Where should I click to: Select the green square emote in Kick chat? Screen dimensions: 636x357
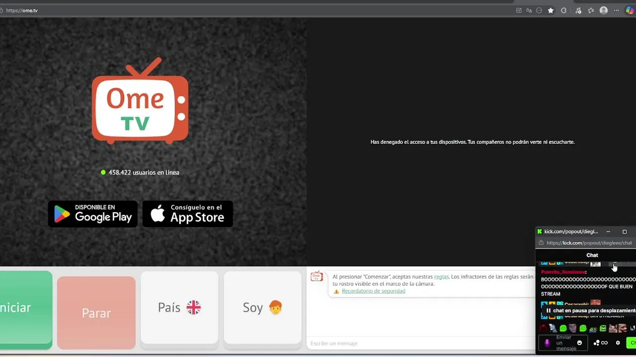pyautogui.click(x=603, y=328)
